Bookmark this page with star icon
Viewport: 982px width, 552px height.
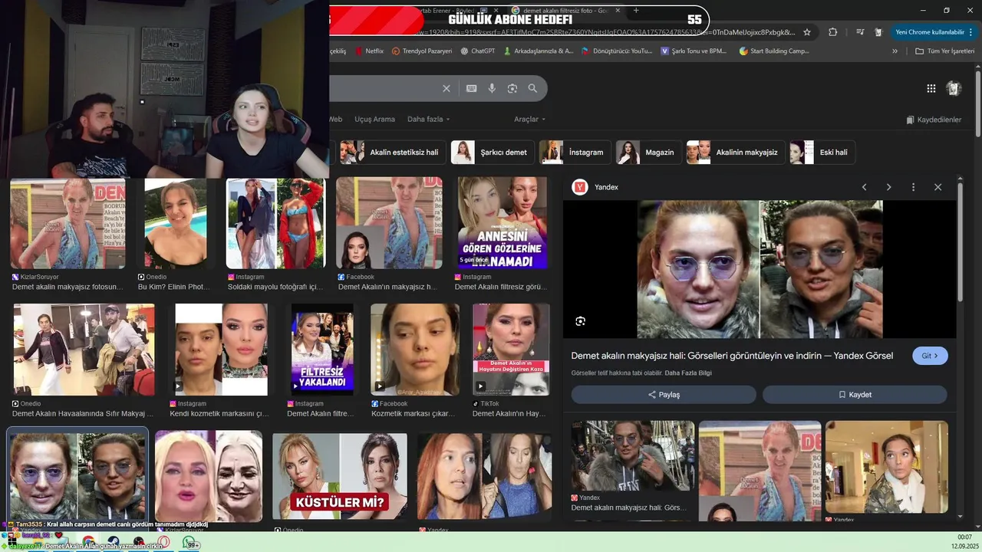807,32
